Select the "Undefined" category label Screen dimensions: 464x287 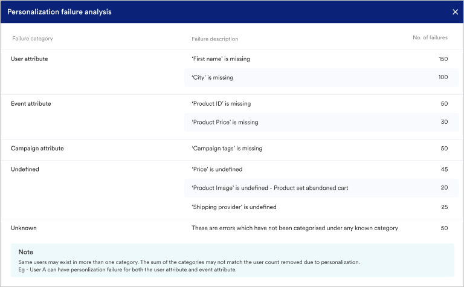25,170
